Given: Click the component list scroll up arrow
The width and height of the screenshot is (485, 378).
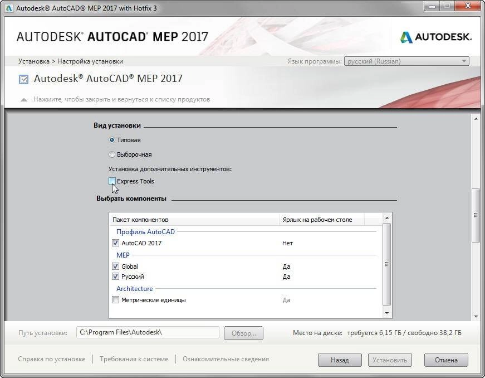Looking at the screenshot, I should click(x=387, y=218).
